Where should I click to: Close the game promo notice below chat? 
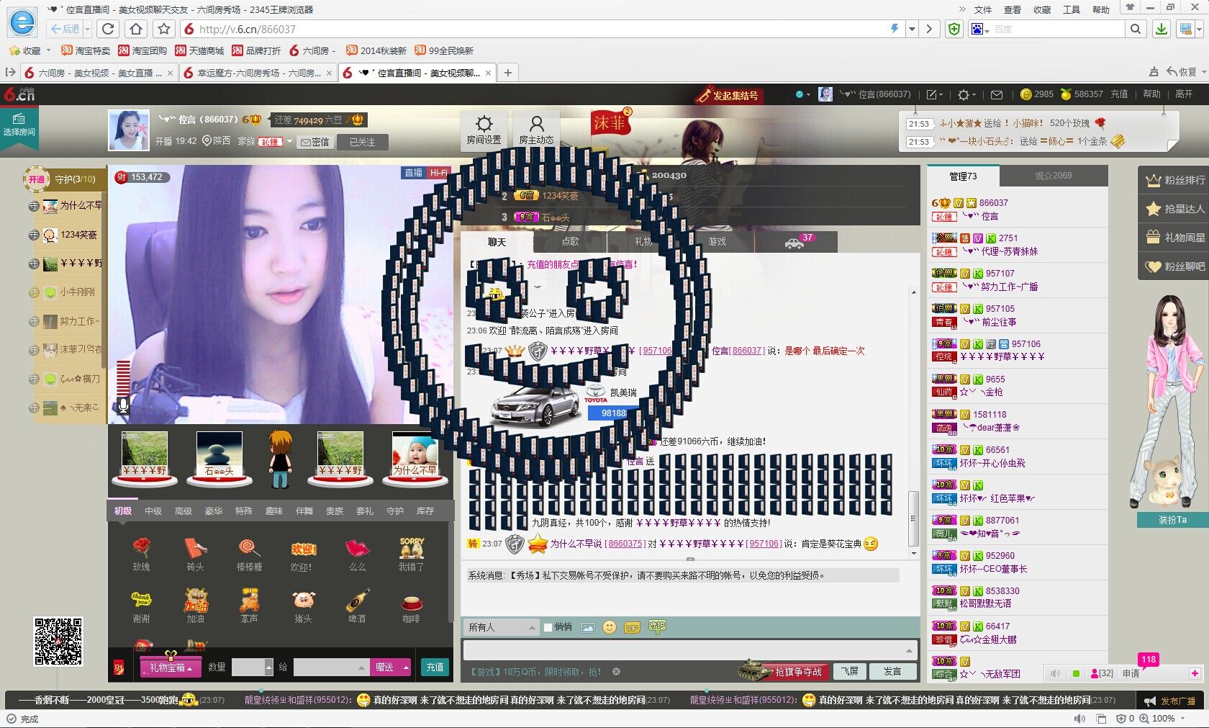click(617, 672)
